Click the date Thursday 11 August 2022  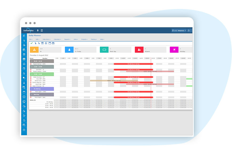click(x=39, y=55)
